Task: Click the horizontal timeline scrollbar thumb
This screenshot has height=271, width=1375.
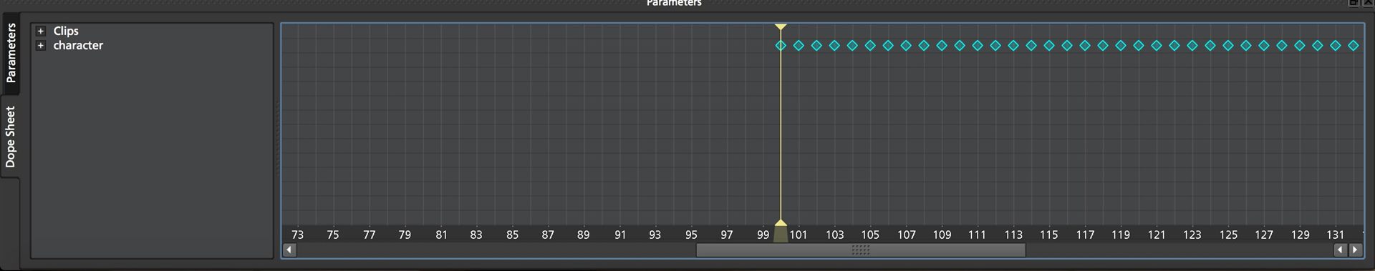Action: tap(861, 250)
